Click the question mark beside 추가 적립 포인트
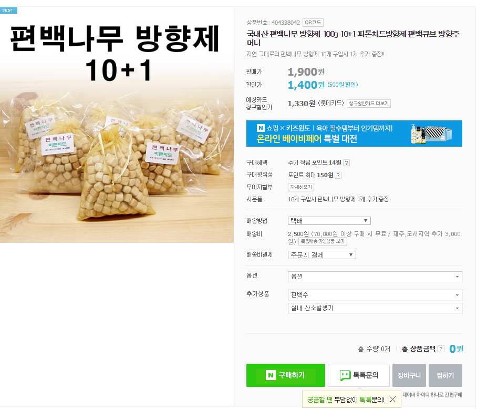 tap(346, 163)
